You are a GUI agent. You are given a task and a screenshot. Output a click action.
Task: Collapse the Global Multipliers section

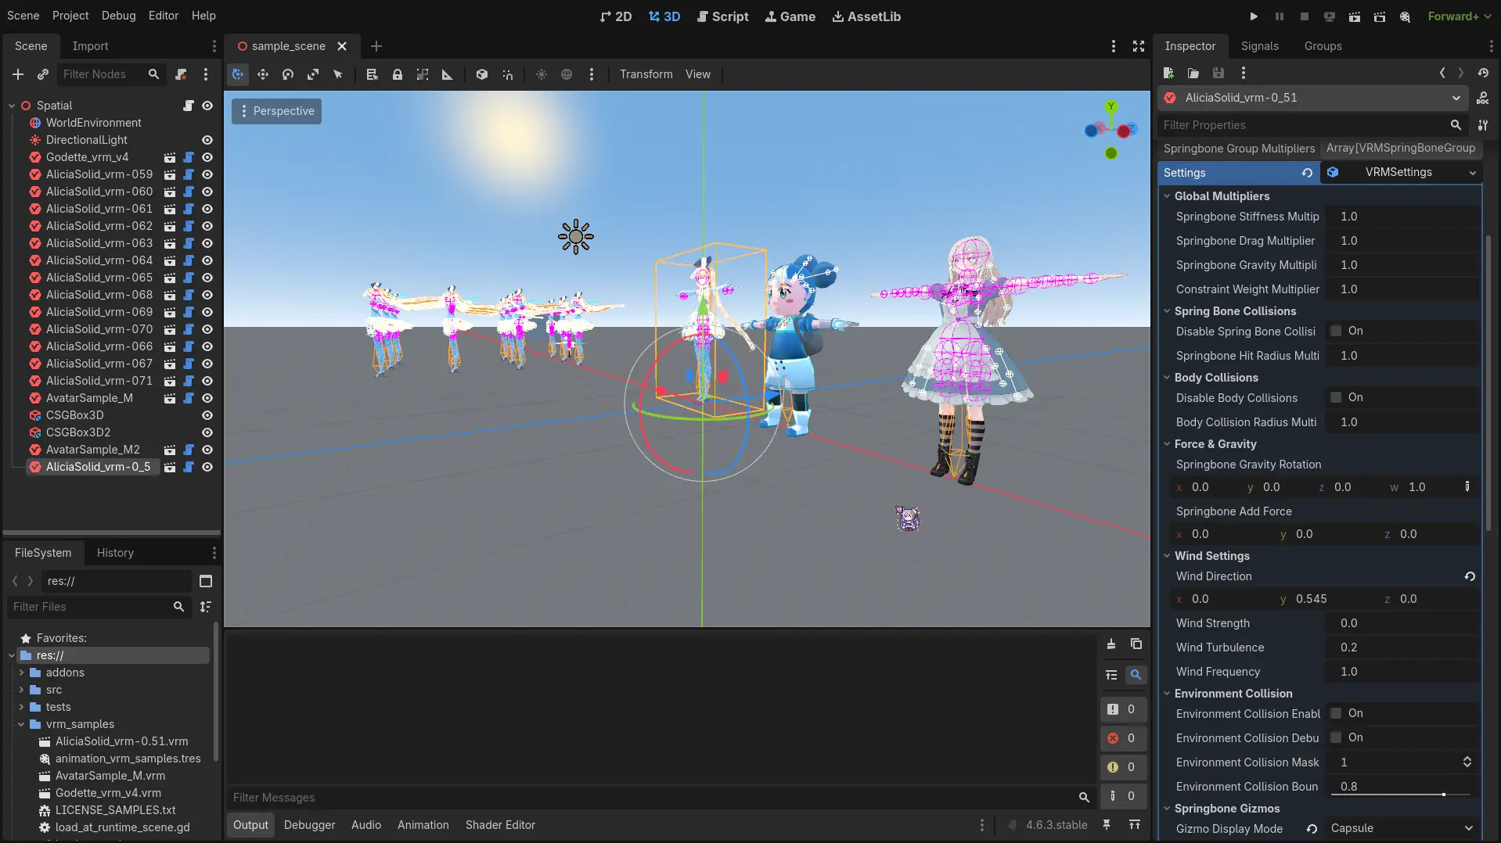[1167, 196]
